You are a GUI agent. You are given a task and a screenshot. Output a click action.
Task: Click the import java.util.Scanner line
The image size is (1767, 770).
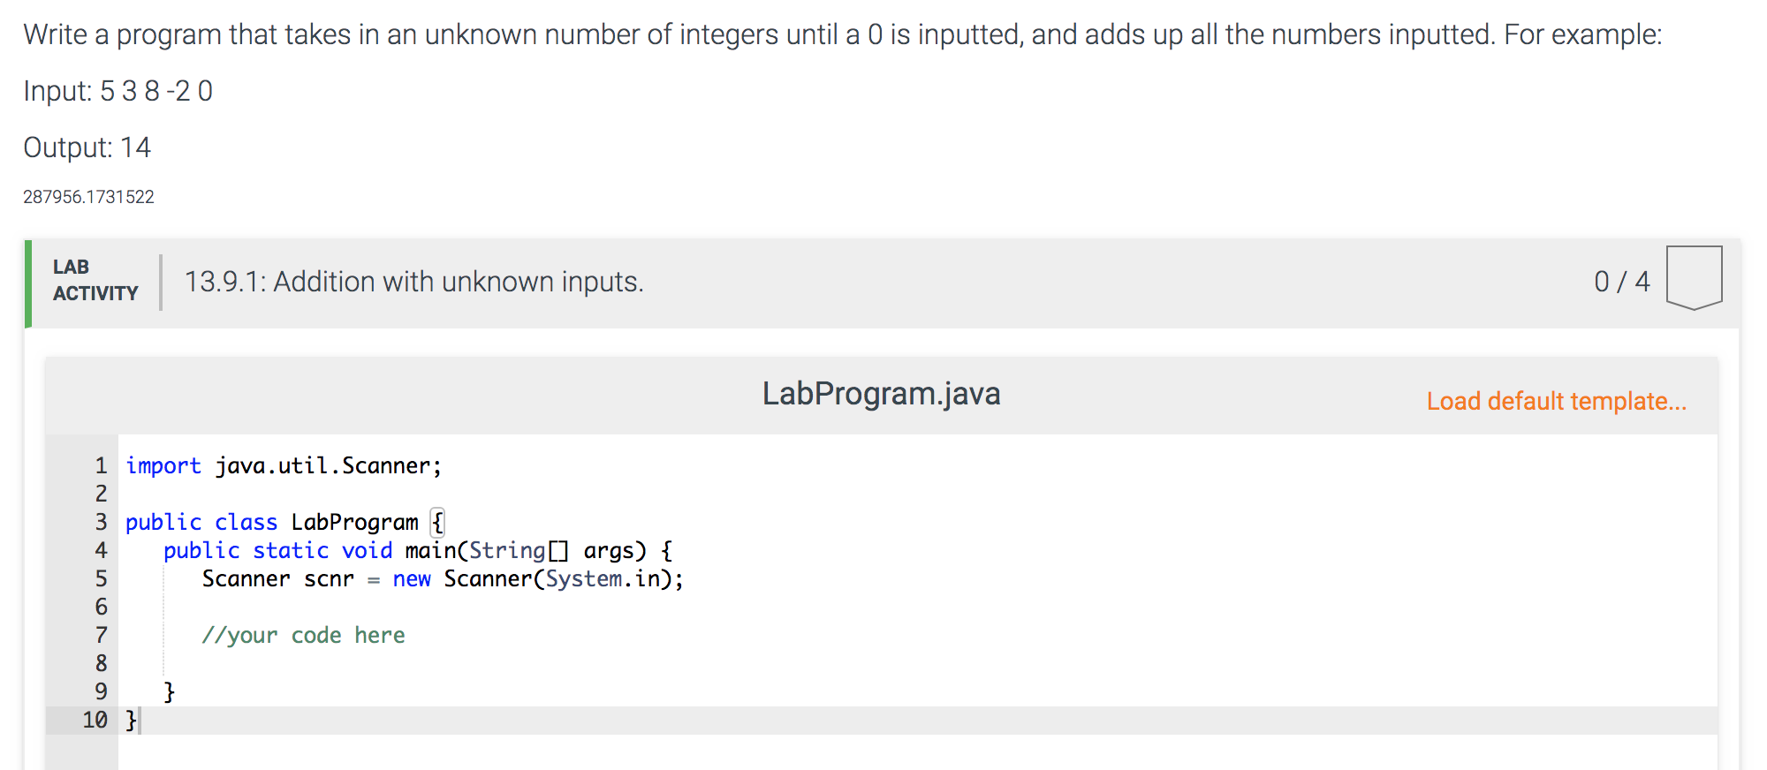[283, 466]
